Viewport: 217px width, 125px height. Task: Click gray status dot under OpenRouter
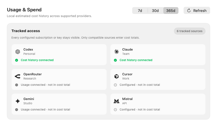[17, 85]
